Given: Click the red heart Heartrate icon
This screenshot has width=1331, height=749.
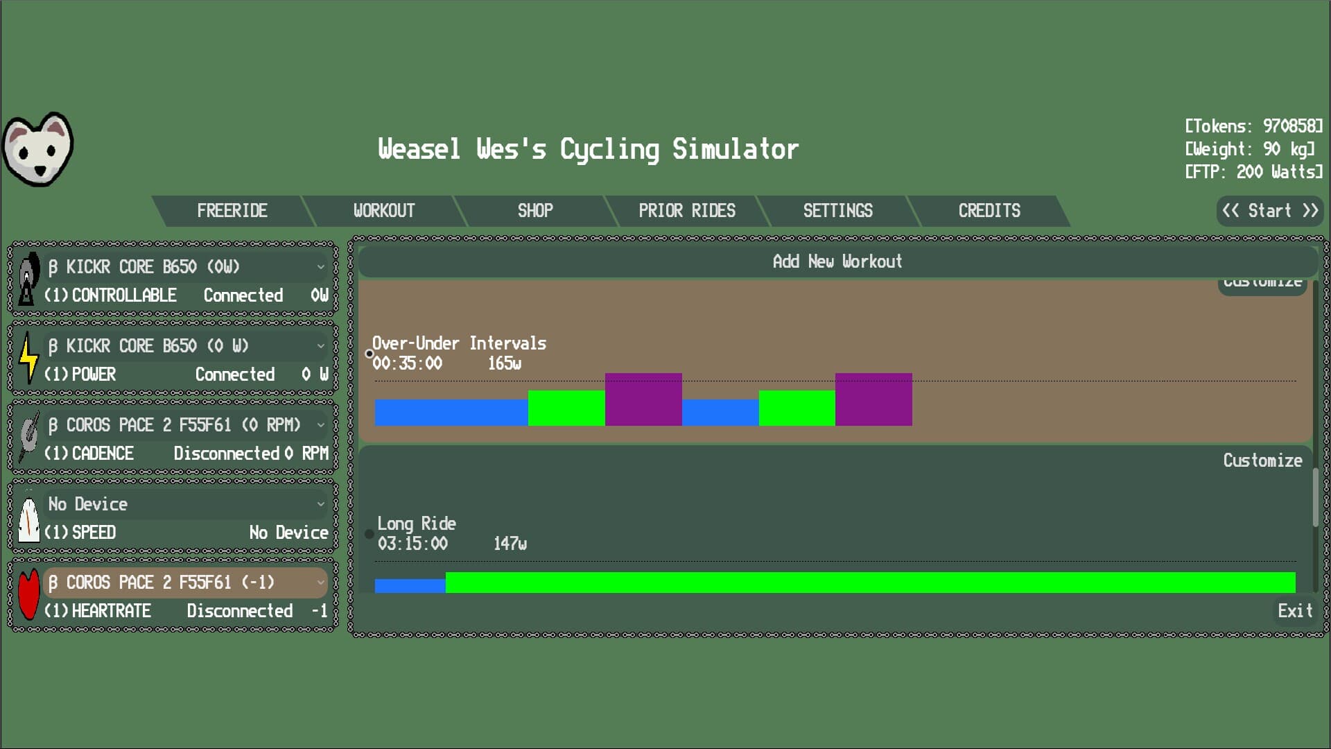Looking at the screenshot, I should click(28, 596).
